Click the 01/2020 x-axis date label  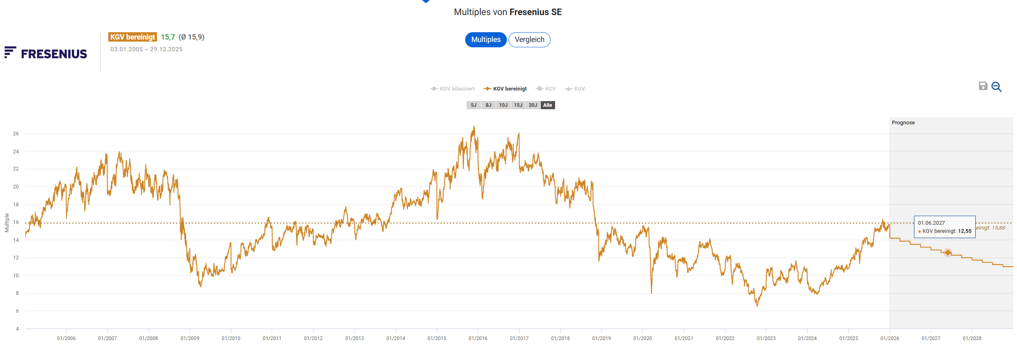point(643,338)
